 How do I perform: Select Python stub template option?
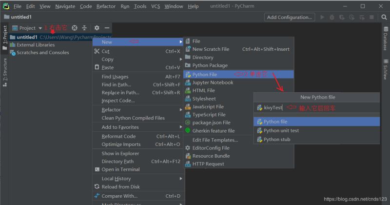tap(316, 140)
